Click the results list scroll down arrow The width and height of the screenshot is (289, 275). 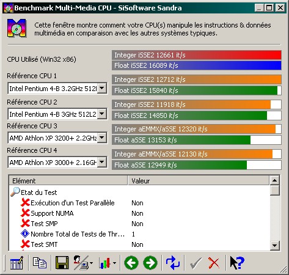coord(274,245)
